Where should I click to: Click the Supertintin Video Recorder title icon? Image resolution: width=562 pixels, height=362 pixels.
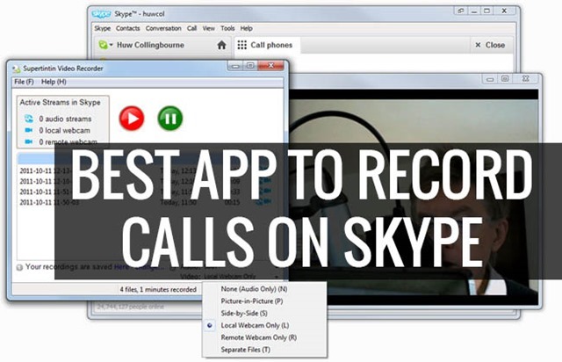pyautogui.click(x=17, y=69)
